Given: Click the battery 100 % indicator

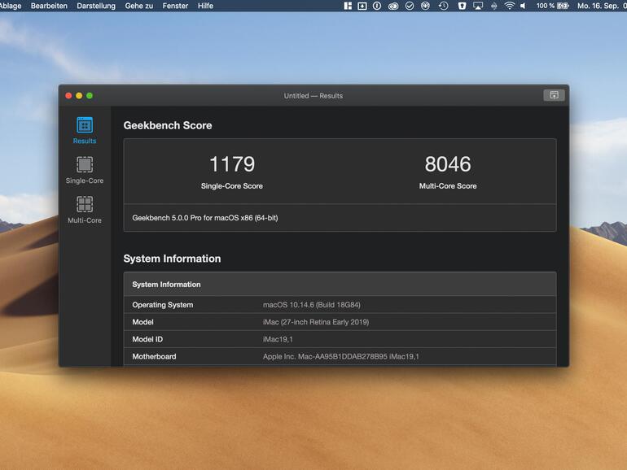Looking at the screenshot, I should 552,6.
